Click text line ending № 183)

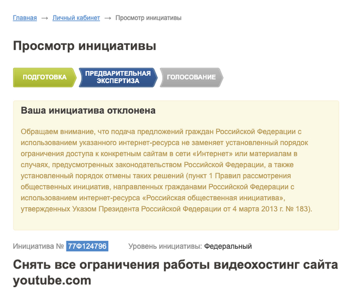point(167,209)
